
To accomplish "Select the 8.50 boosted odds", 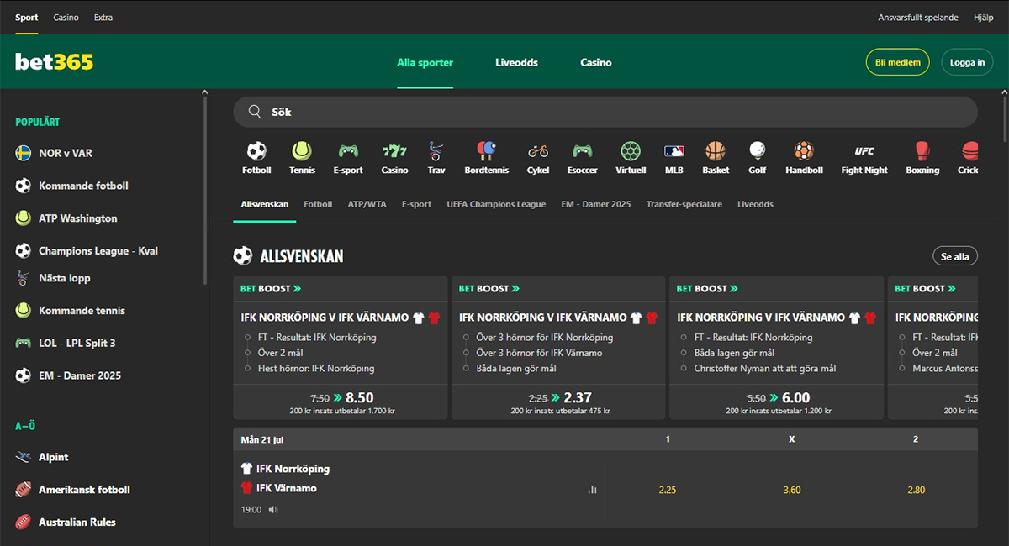I will pos(359,398).
